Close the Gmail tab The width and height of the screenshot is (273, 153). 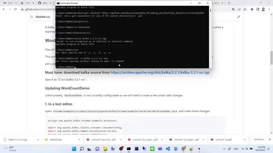16,3
